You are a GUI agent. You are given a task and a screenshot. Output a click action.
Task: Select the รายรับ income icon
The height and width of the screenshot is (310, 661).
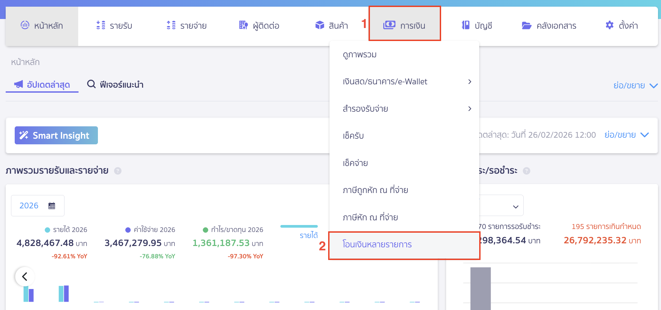tap(100, 25)
